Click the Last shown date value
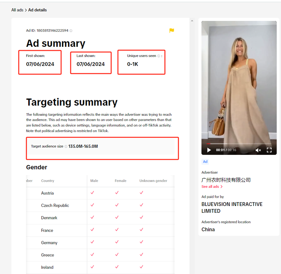Image resolution: width=281 pixels, height=274 pixels. (91, 64)
